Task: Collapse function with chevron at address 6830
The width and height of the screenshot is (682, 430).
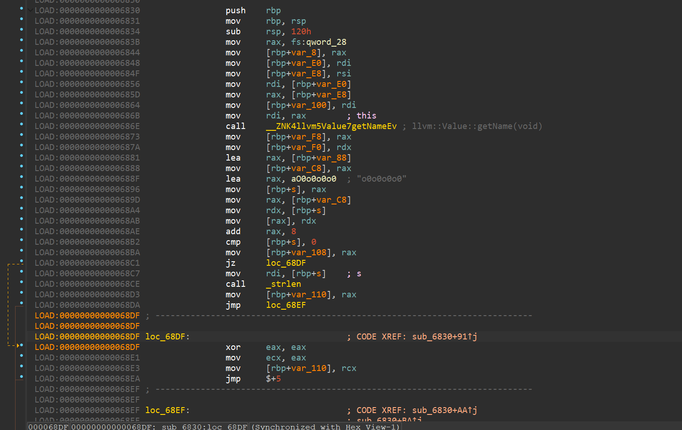Action: coord(30,10)
